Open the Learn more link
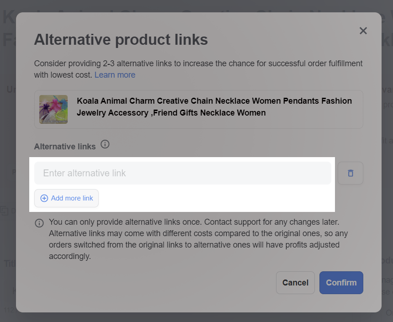 pos(115,75)
